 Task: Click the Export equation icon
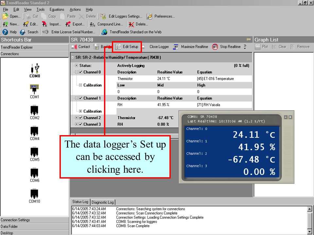tap(68, 24)
